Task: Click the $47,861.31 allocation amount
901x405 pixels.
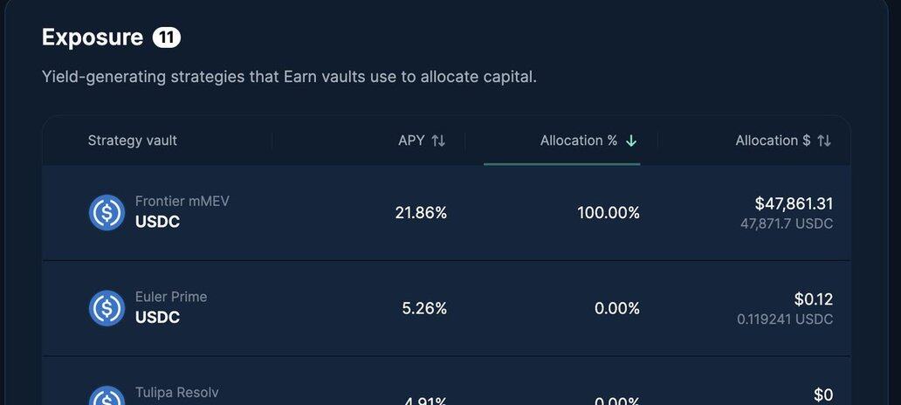Action: [x=794, y=203]
